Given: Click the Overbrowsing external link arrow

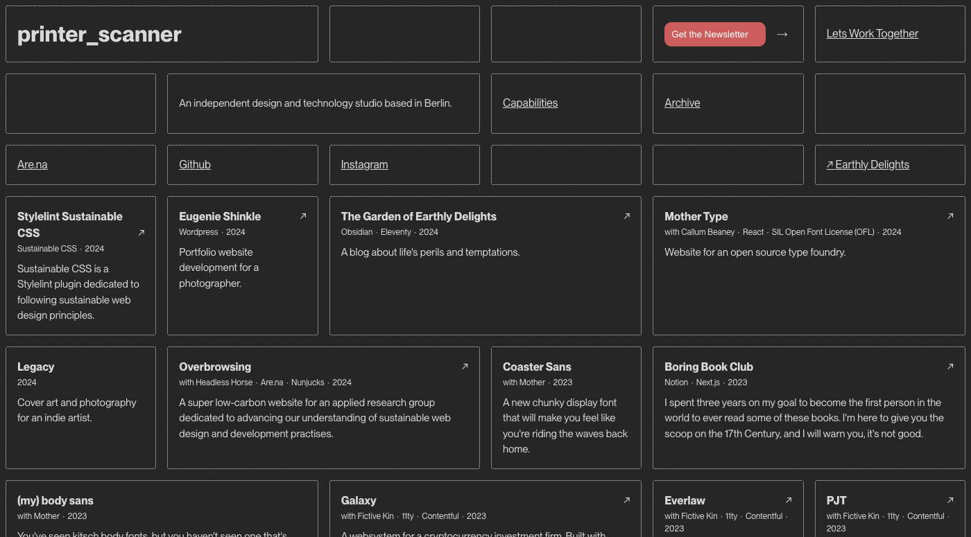Looking at the screenshot, I should point(465,366).
